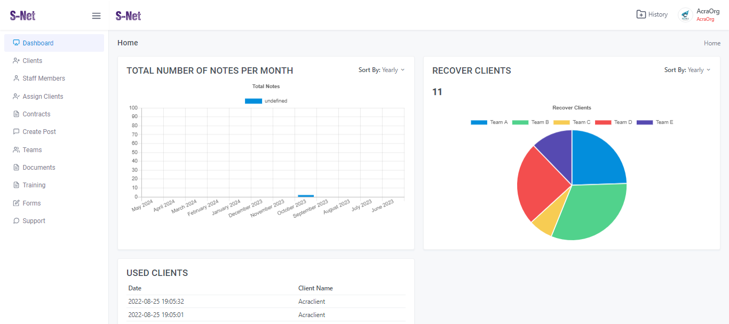Click the Contracts document icon
The height and width of the screenshot is (324, 729).
[x=16, y=114]
